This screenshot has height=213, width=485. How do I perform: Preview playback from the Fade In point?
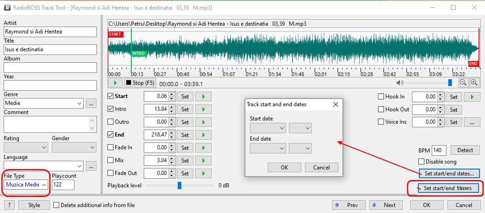(203, 147)
